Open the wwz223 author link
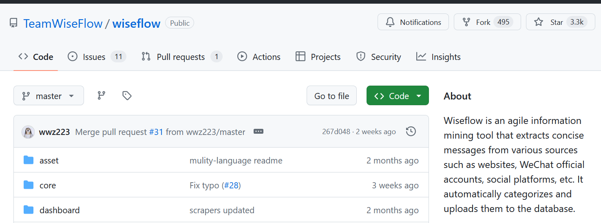Viewport: 601px width, 223px height. point(55,132)
